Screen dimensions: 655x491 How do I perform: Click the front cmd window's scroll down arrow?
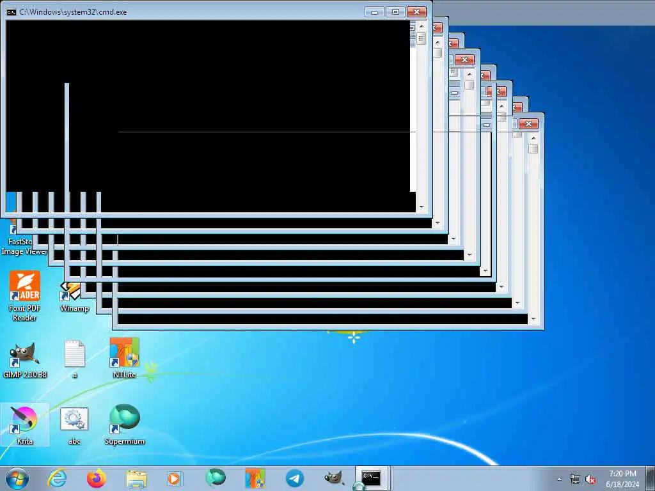click(422, 207)
